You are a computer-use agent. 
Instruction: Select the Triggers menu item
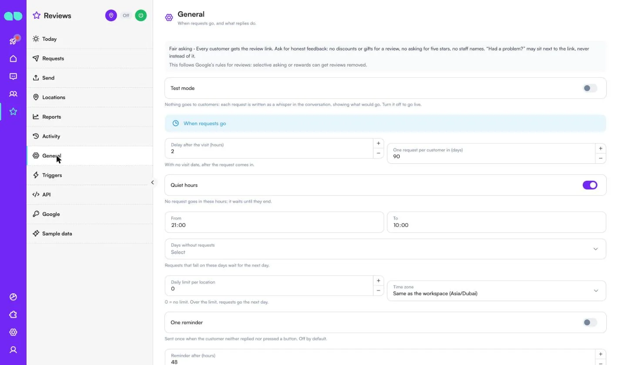90,175
